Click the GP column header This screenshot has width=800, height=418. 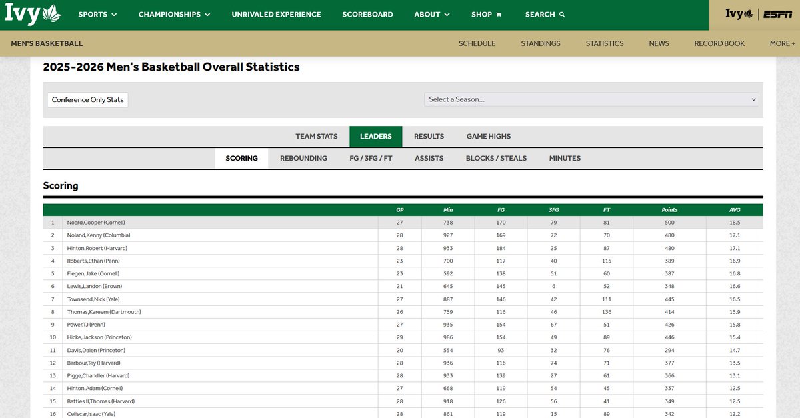coord(400,210)
